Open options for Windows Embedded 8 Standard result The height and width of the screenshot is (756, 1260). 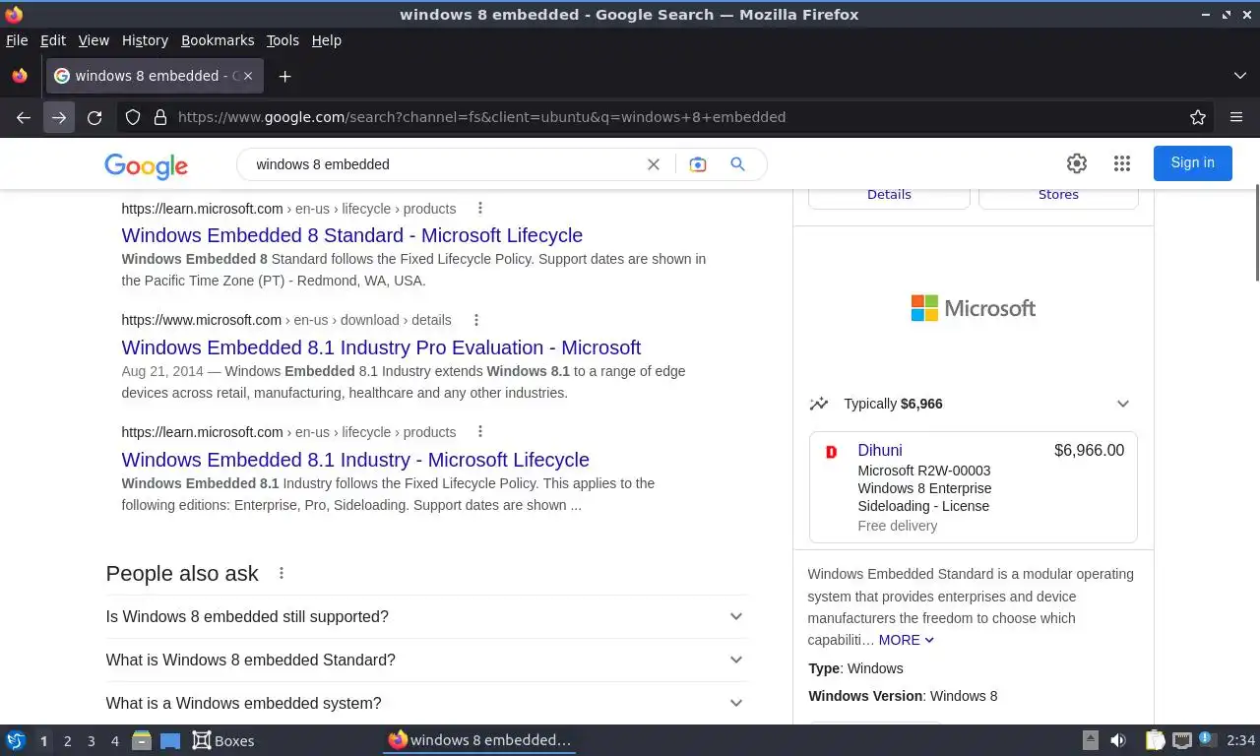coord(480,208)
